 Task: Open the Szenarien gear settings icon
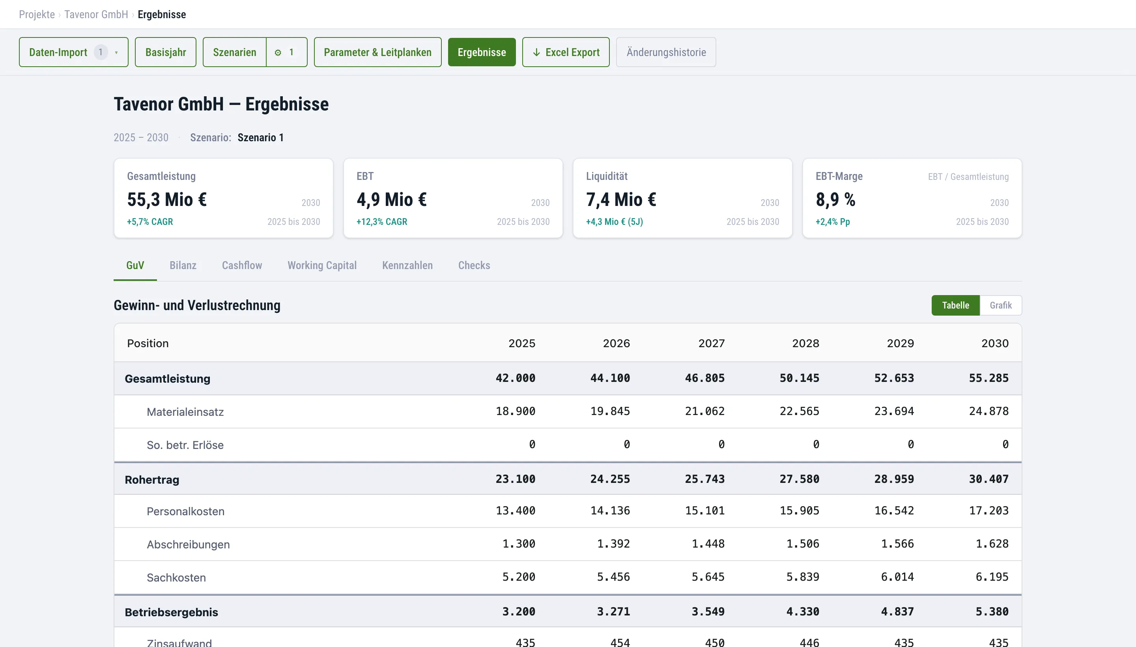tap(278, 52)
